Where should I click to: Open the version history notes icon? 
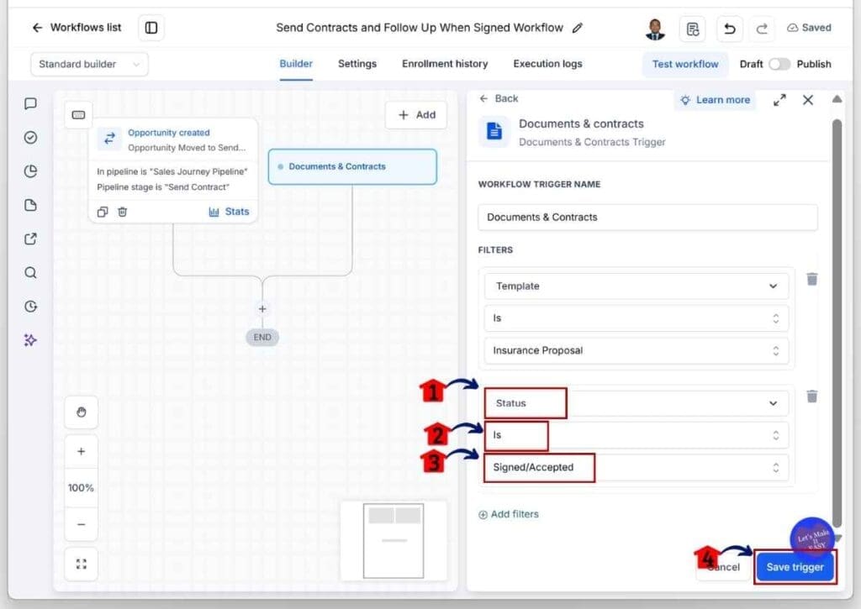[693, 29]
